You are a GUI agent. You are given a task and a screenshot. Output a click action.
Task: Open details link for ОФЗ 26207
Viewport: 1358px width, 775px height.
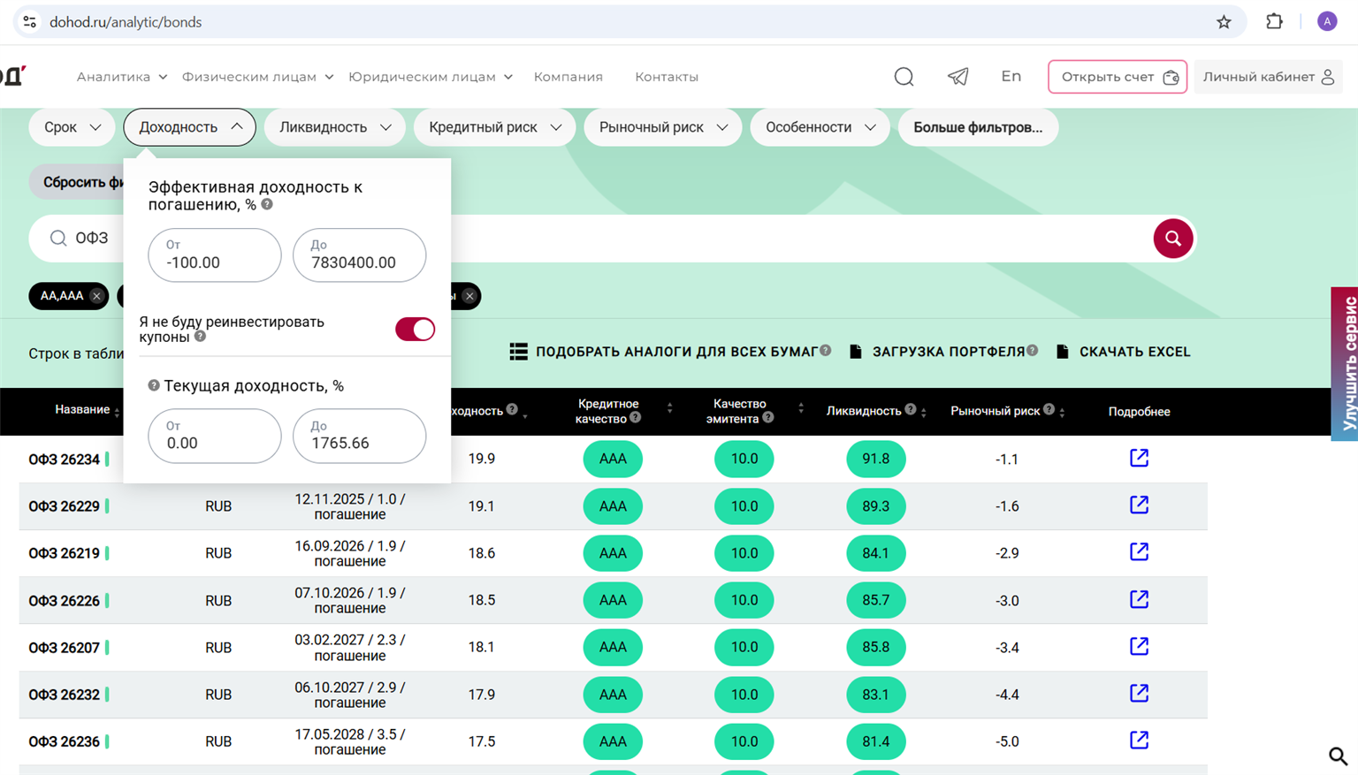coord(1139,646)
